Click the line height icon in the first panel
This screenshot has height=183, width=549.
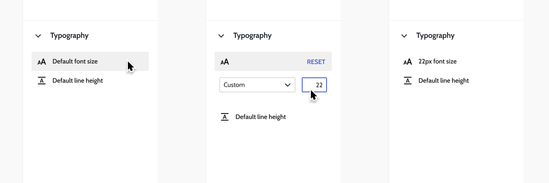[x=42, y=81]
